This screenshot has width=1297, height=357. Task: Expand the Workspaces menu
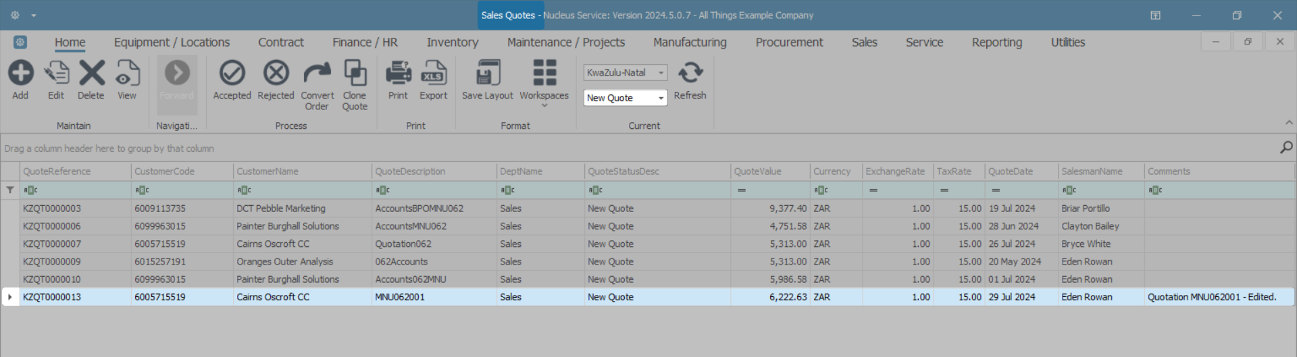544,81
